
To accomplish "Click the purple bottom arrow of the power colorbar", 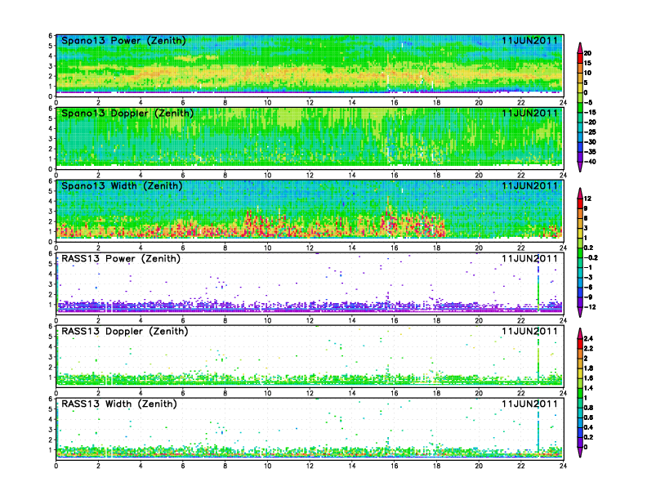I will click(580, 166).
